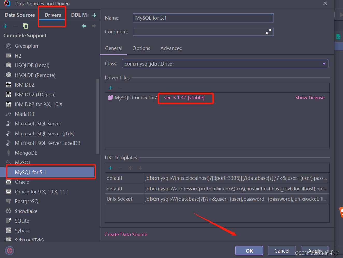
Task: Select SQLite driver icon
Action: click(9, 221)
